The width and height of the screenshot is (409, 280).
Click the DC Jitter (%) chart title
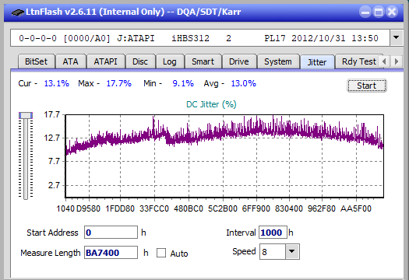(211, 104)
